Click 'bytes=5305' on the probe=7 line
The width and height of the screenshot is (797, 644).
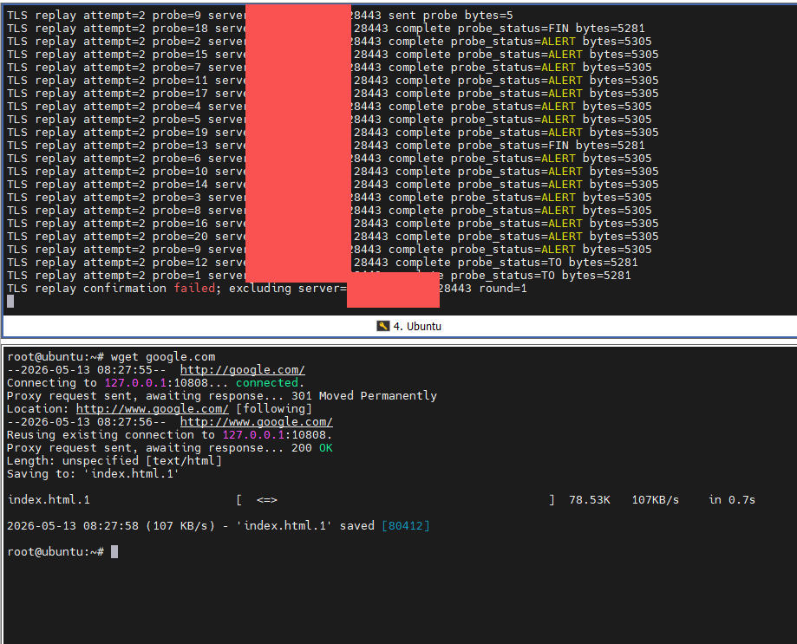[617, 67]
